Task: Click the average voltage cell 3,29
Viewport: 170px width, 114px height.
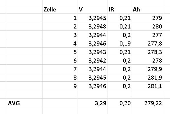Action: [92, 103]
